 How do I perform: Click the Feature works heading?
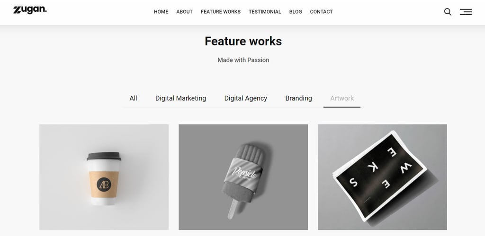point(243,42)
